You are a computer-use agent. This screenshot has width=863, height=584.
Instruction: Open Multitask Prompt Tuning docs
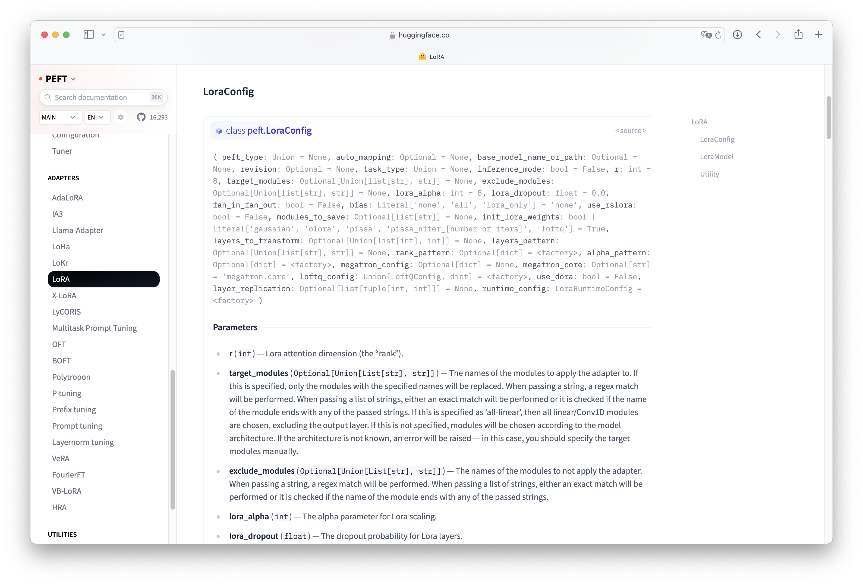click(94, 328)
